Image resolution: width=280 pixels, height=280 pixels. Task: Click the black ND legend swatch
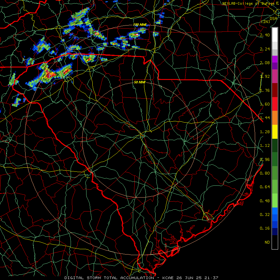pos(275,242)
